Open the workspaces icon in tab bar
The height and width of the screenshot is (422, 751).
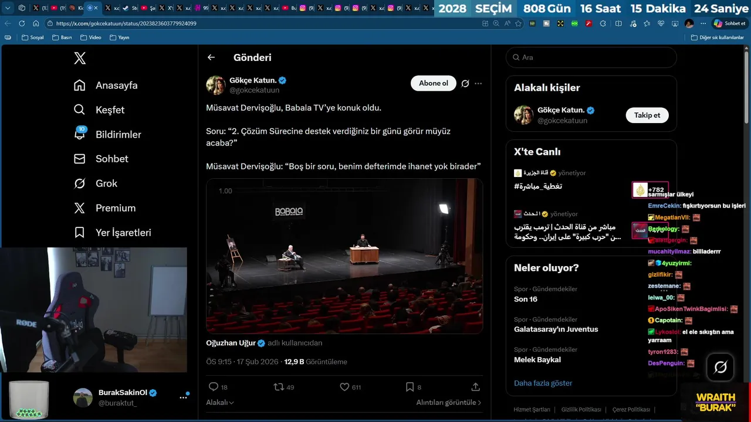[22, 8]
